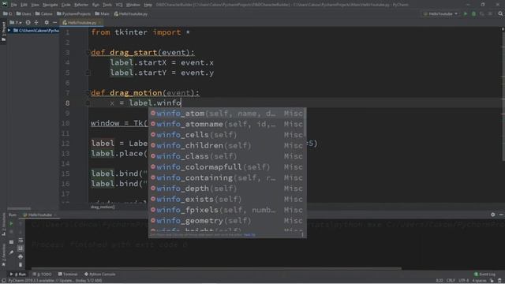The width and height of the screenshot is (505, 284).
Task: Open the HelloYoutube run configuration dropdown
Action: (440, 14)
